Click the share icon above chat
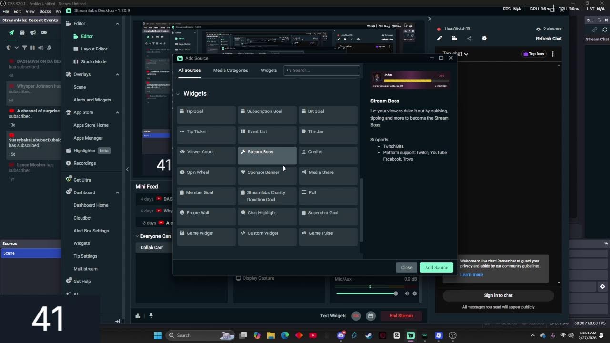 click(x=469, y=39)
